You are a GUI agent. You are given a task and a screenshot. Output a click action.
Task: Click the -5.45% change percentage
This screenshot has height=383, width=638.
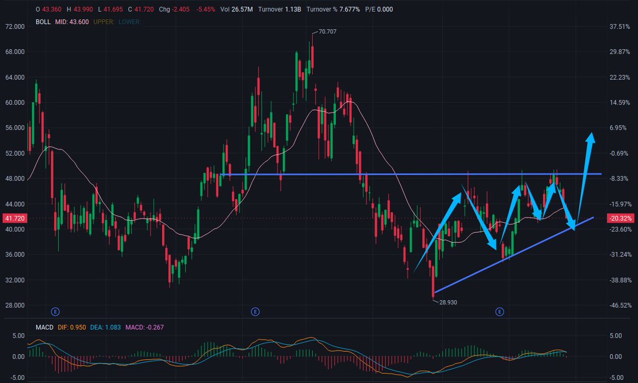(x=205, y=10)
